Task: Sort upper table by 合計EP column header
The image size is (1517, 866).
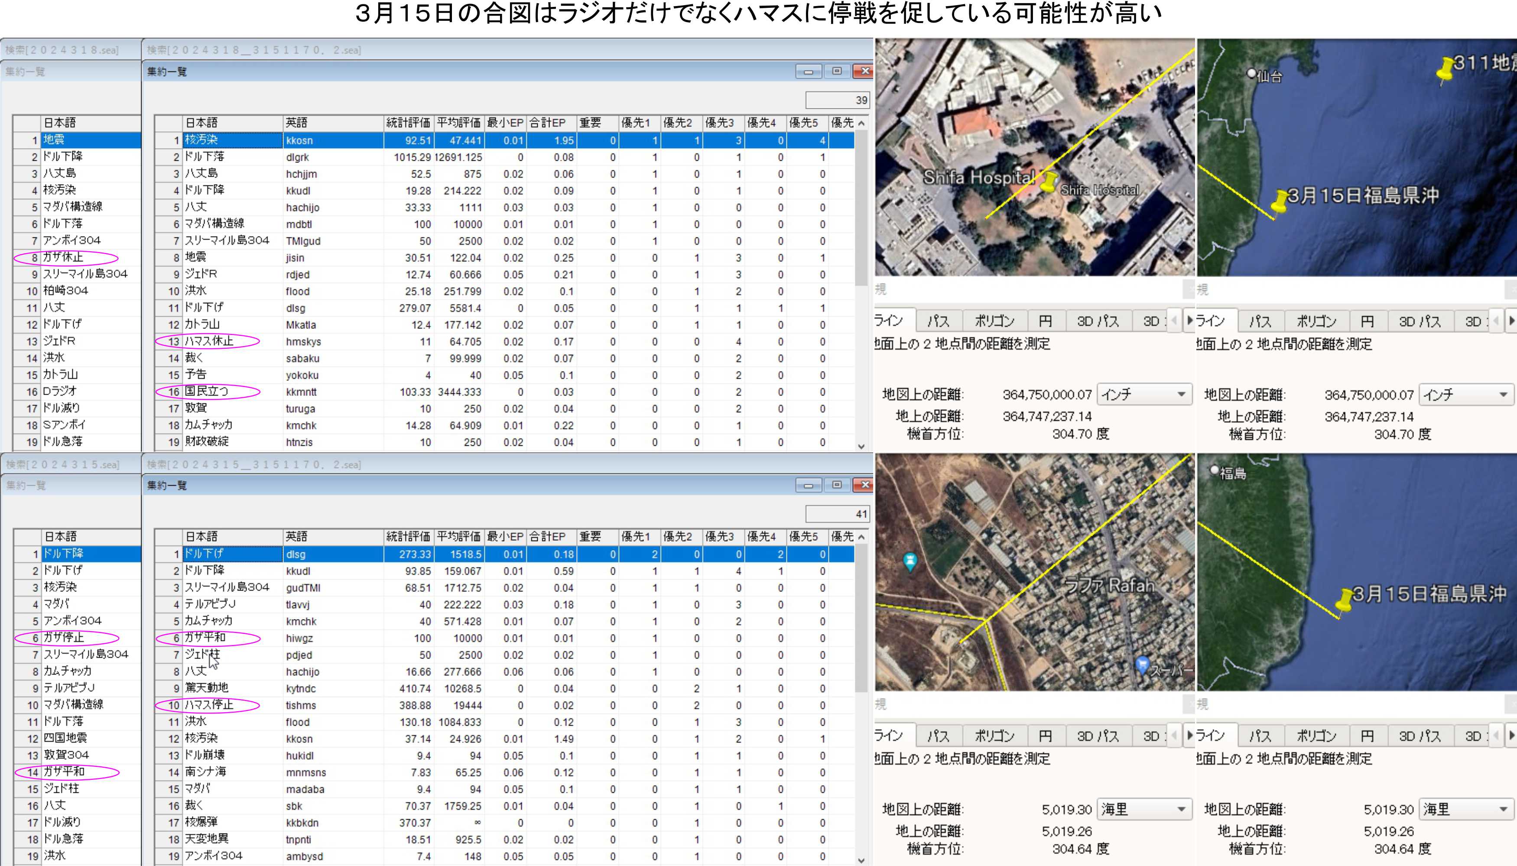Action: pyautogui.click(x=552, y=123)
